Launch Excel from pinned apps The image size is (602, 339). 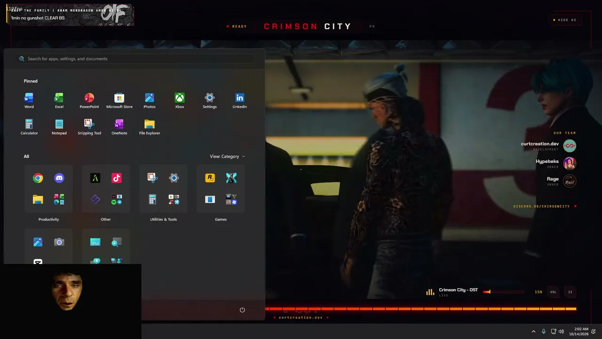(x=59, y=101)
